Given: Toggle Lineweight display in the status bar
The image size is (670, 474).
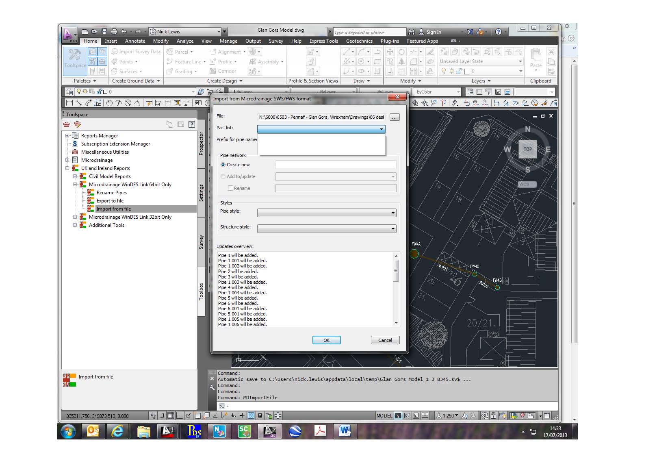Looking at the screenshot, I should pos(242,416).
